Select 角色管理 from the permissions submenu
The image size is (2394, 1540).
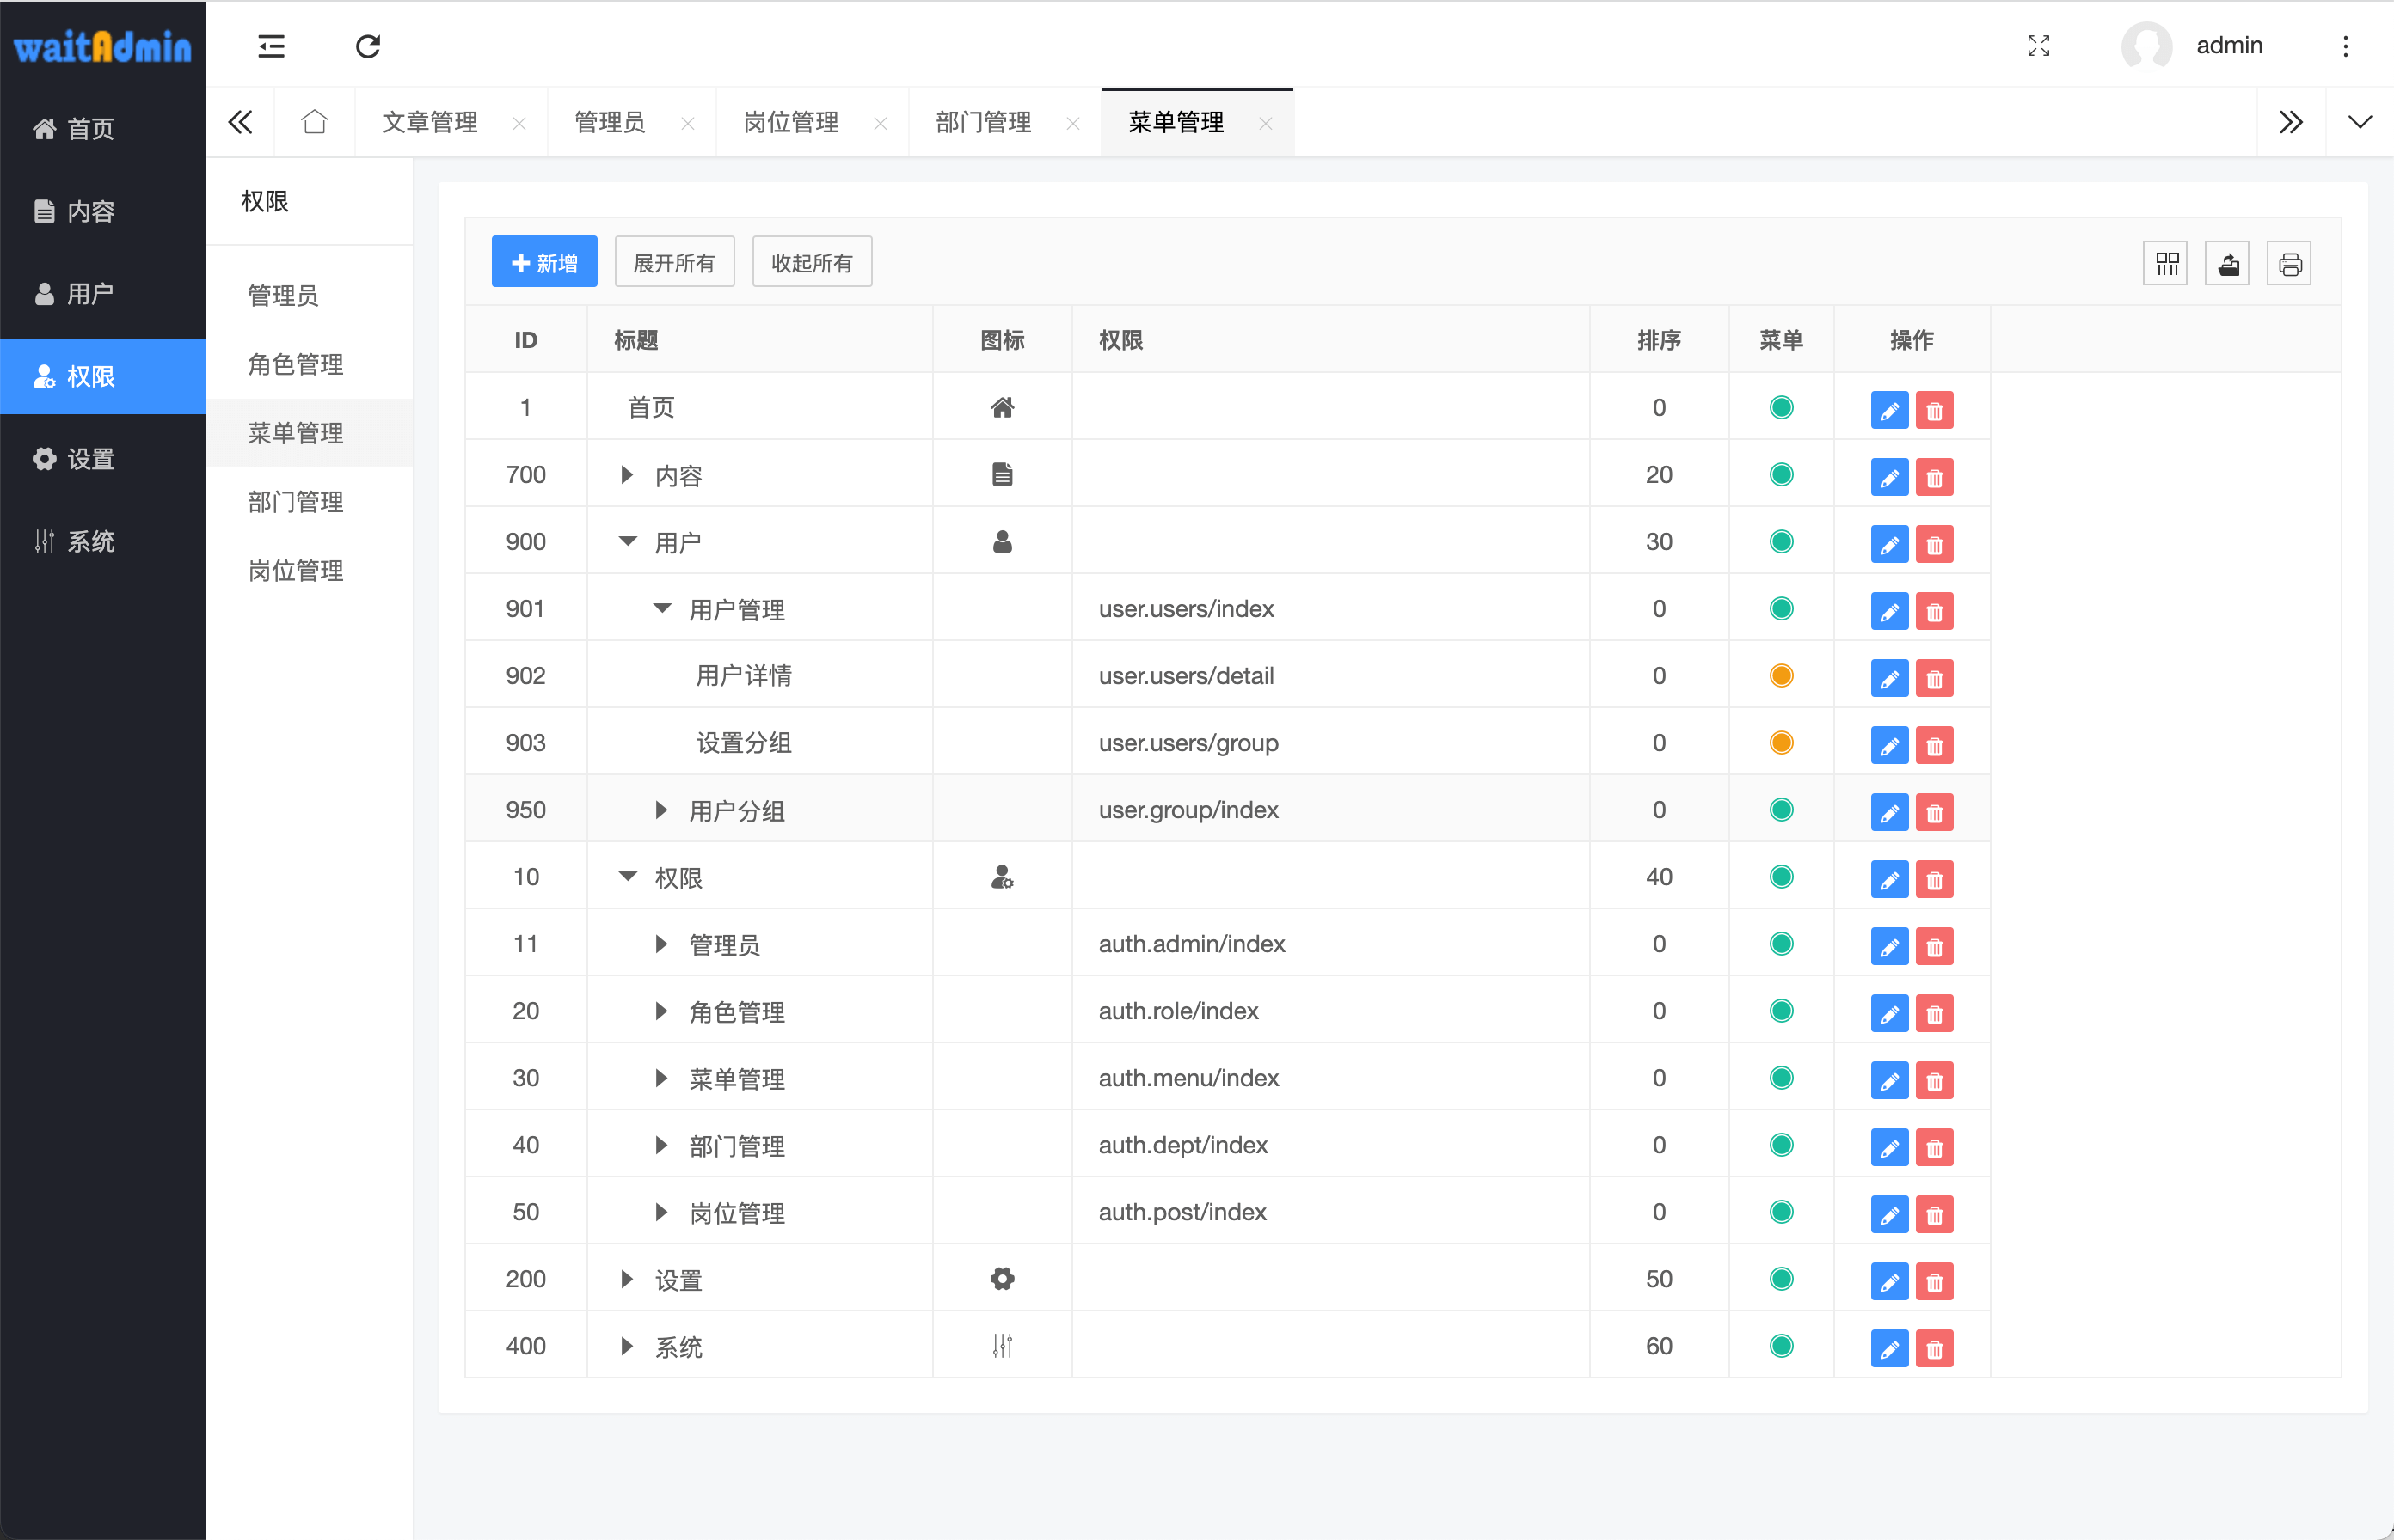pos(296,364)
